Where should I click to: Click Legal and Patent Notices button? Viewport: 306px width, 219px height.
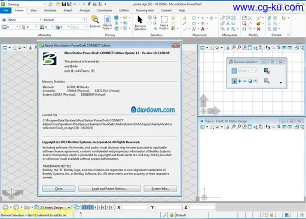pyautogui.click(x=109, y=188)
